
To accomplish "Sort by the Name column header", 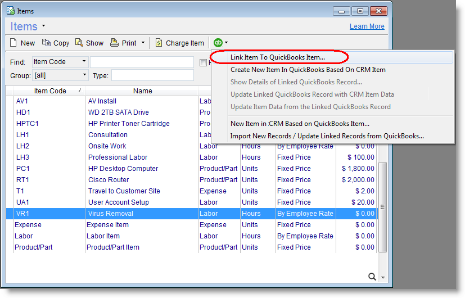I will [x=142, y=91].
